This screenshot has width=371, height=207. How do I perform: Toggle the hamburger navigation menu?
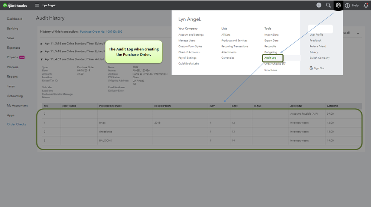tap(37, 5)
